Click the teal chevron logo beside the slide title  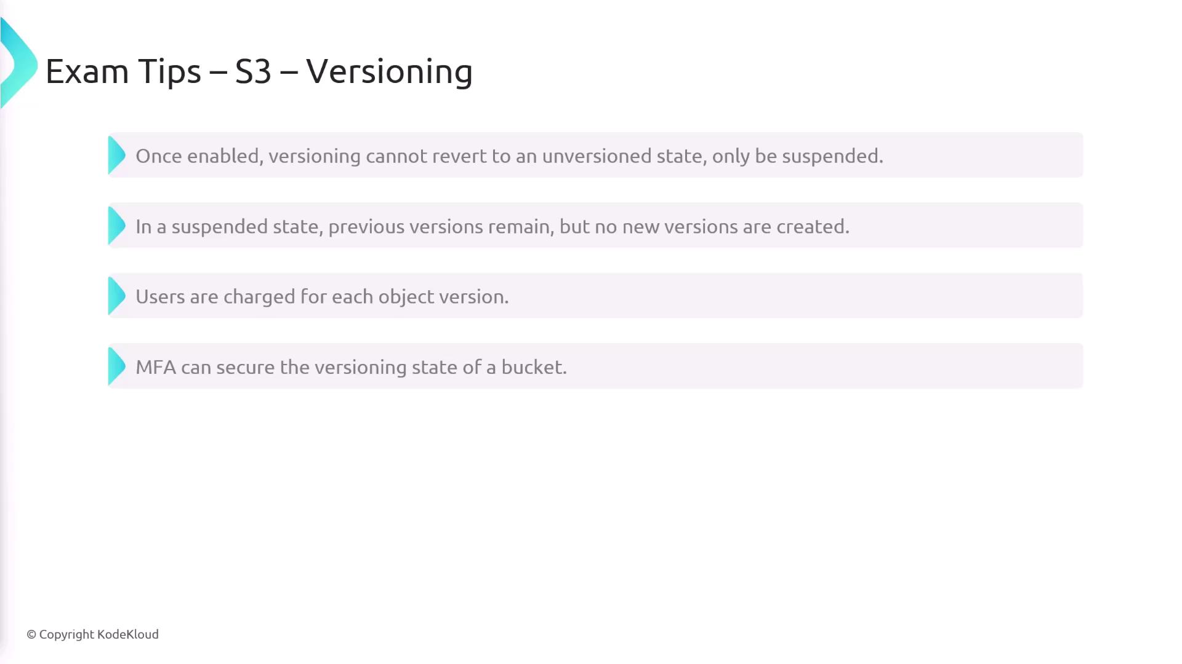[x=18, y=64]
